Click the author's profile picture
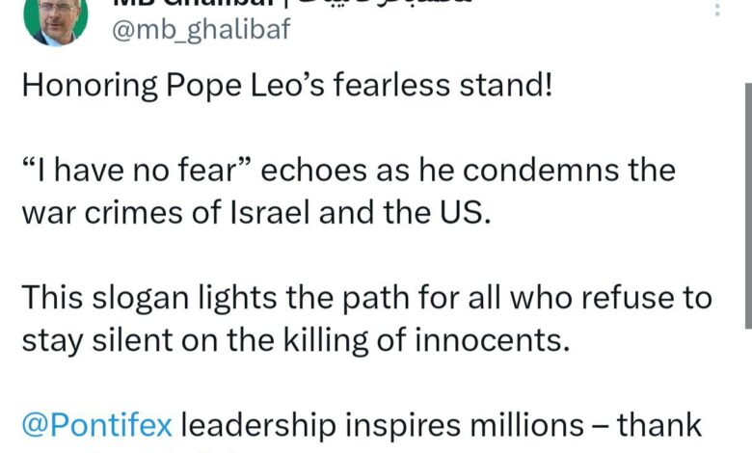 (x=57, y=18)
